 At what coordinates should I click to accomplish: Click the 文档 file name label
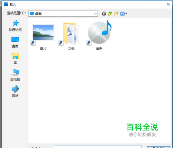point(71,49)
